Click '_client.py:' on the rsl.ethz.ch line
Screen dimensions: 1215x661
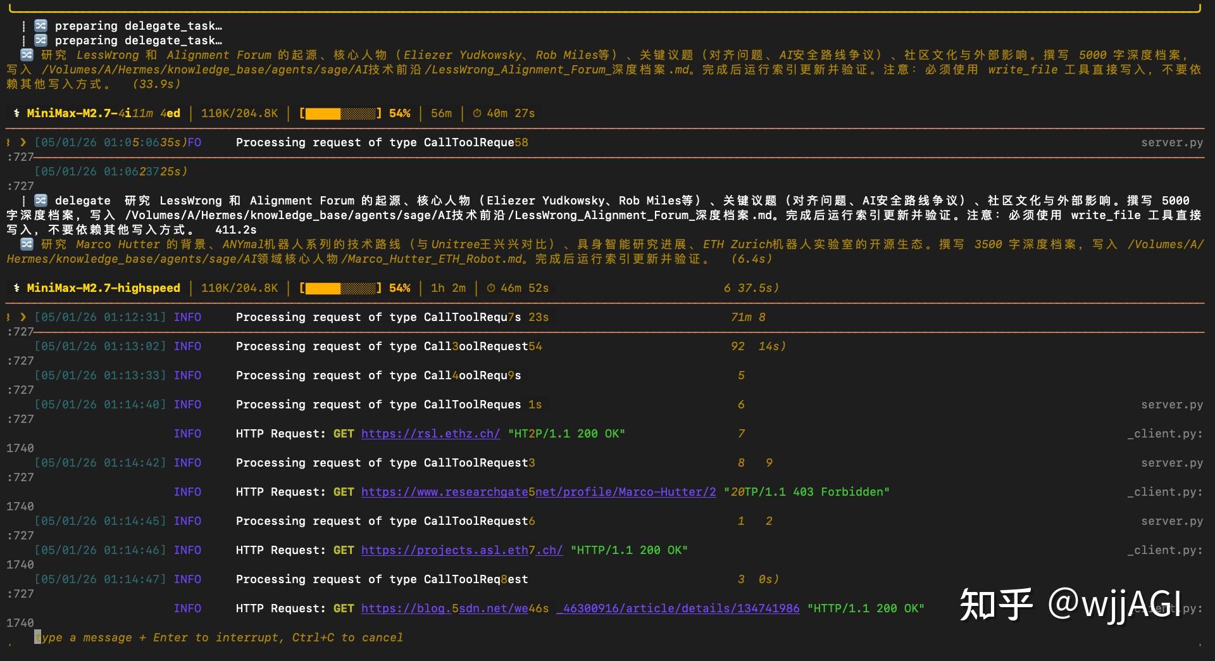click(x=1165, y=434)
